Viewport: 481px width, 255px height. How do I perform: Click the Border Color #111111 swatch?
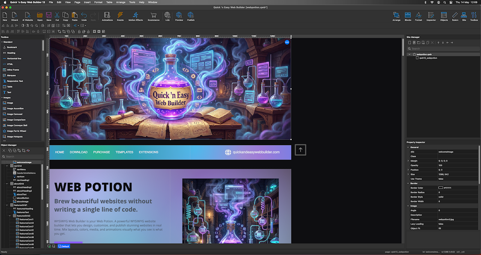[x=441, y=188]
